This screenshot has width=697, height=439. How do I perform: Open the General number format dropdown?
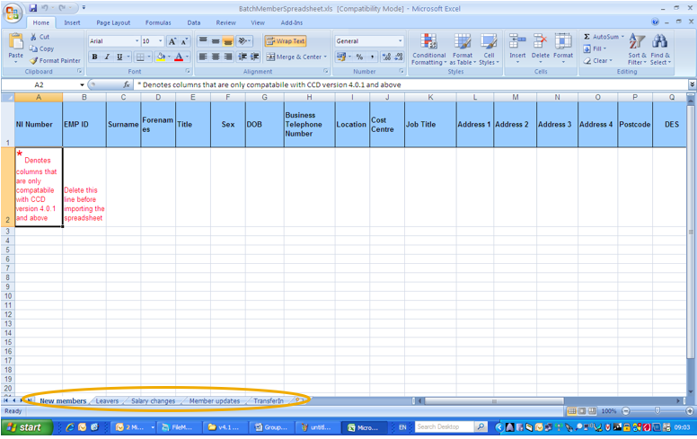click(x=400, y=41)
